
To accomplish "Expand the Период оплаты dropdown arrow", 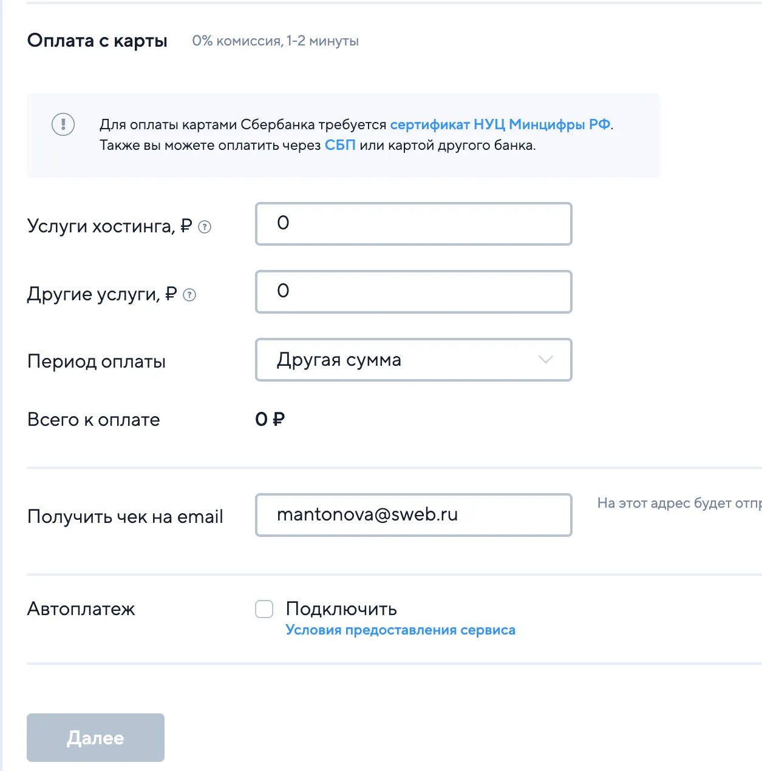I will [545, 360].
